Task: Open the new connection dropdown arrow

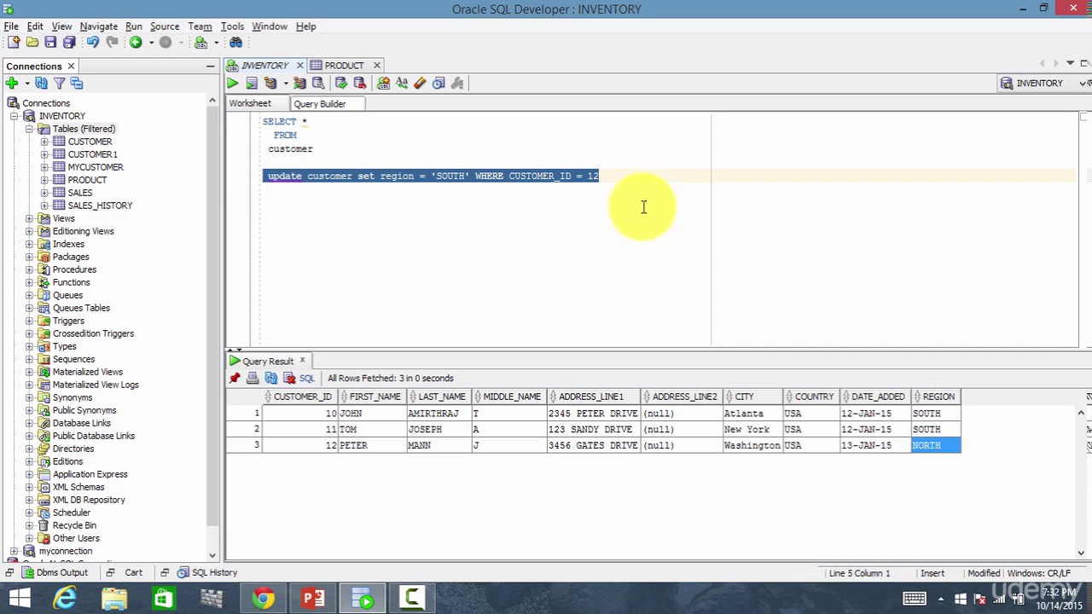Action: point(26,83)
